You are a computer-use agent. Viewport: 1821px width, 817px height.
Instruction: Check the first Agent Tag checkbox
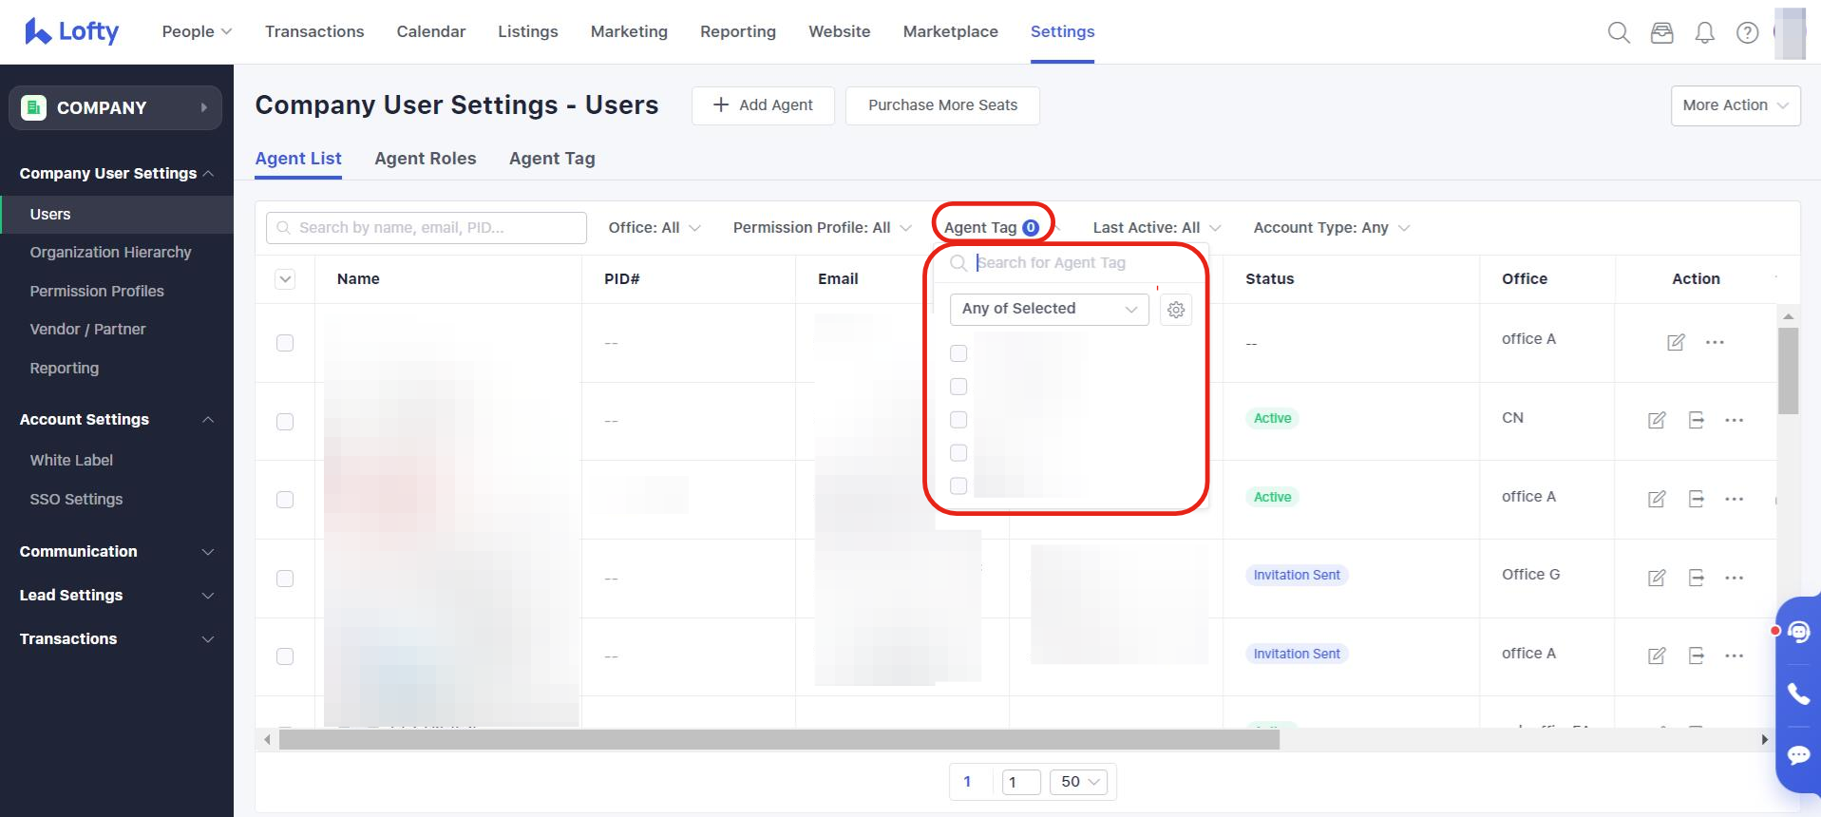[958, 353]
